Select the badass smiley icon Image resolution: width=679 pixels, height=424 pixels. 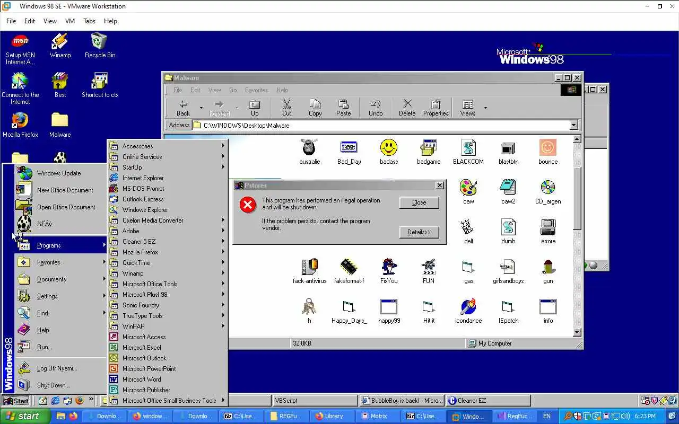click(x=389, y=148)
